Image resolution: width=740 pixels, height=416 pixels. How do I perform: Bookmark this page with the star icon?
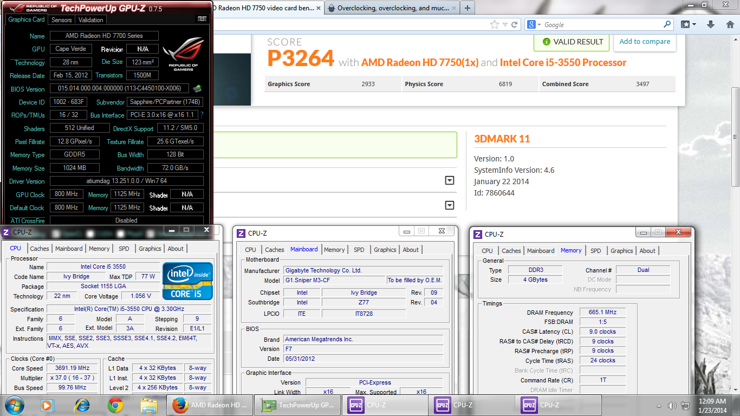click(x=495, y=24)
